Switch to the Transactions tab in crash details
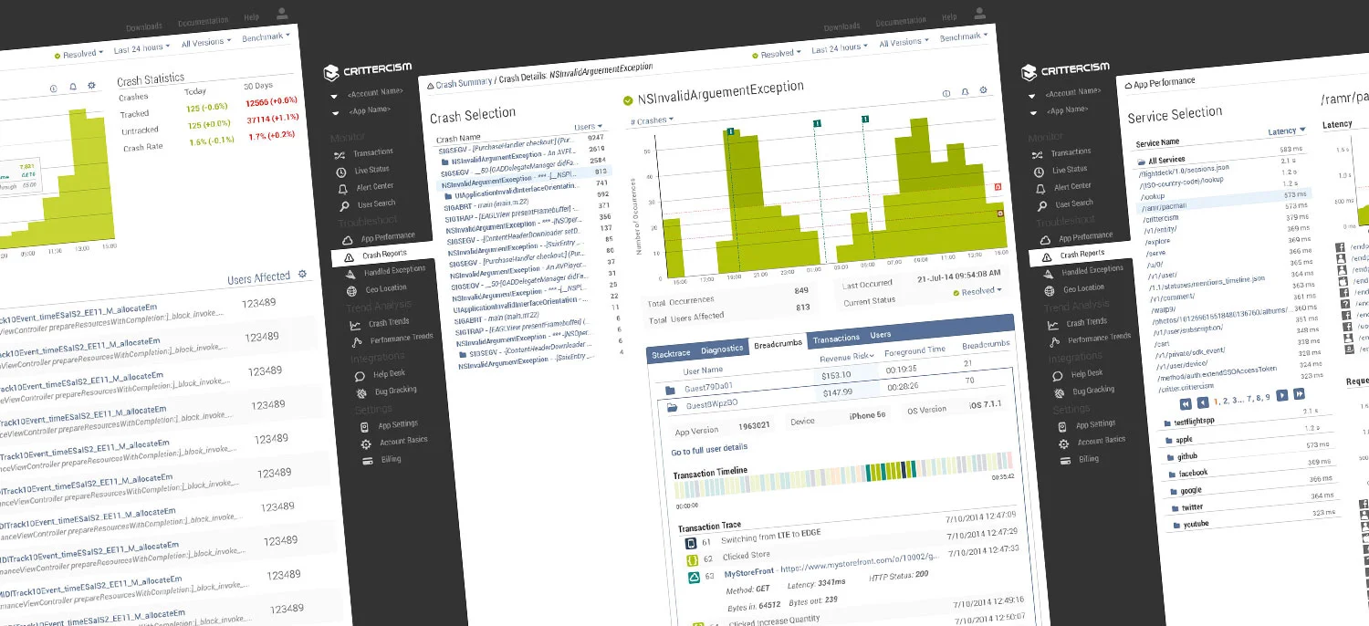1369x626 pixels. tap(836, 338)
